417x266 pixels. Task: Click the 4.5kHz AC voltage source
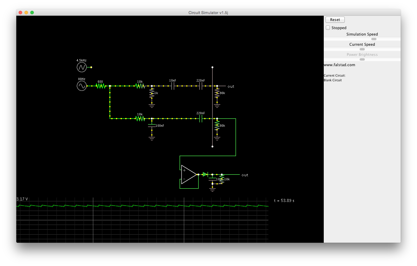[x=82, y=67]
